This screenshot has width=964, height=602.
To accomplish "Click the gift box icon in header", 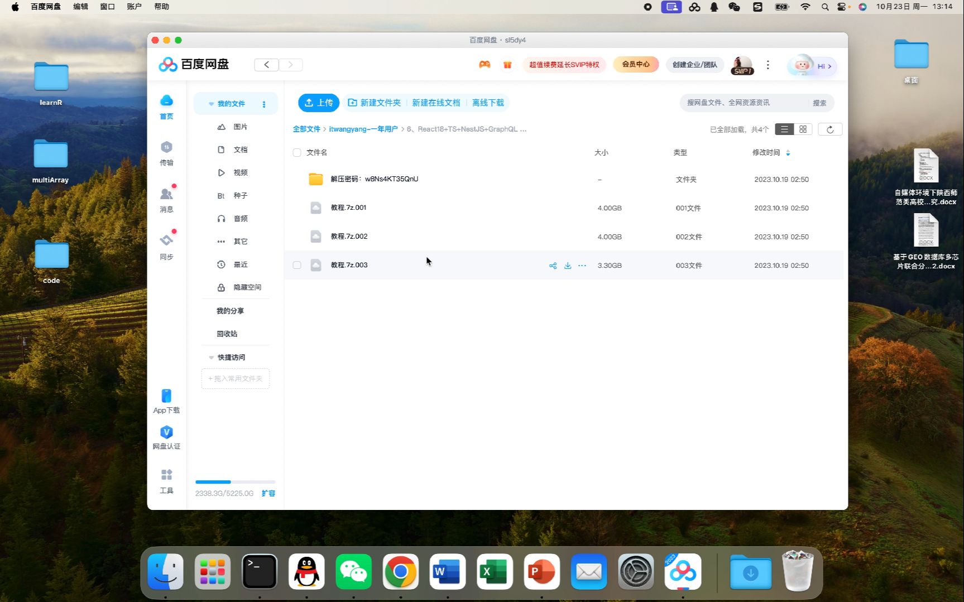I will (507, 65).
